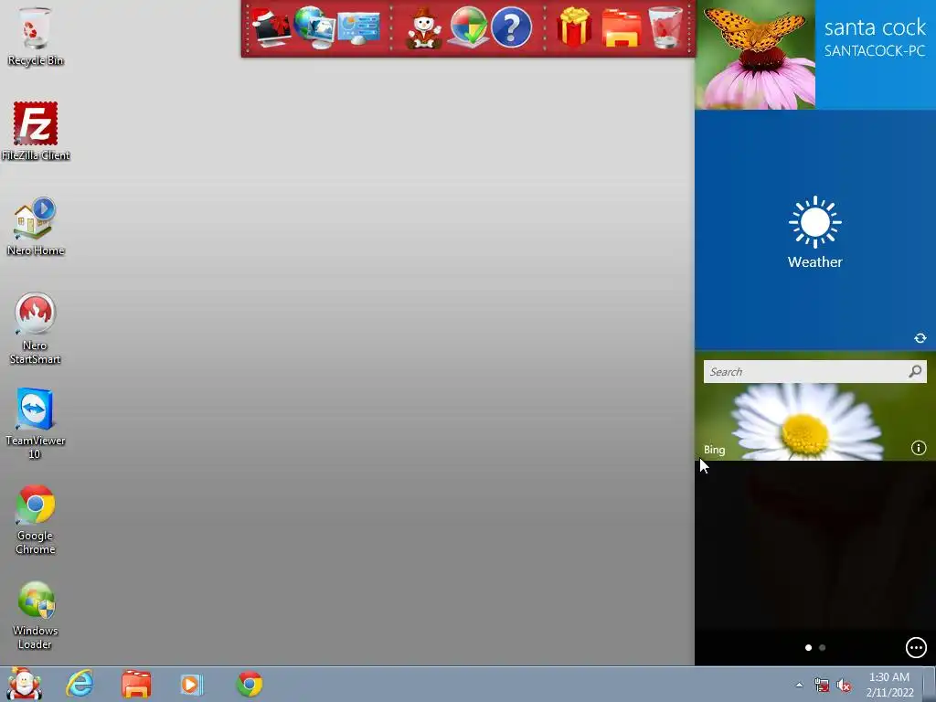Launch Chrome from the taskbar
The height and width of the screenshot is (702, 936).
tap(250, 684)
